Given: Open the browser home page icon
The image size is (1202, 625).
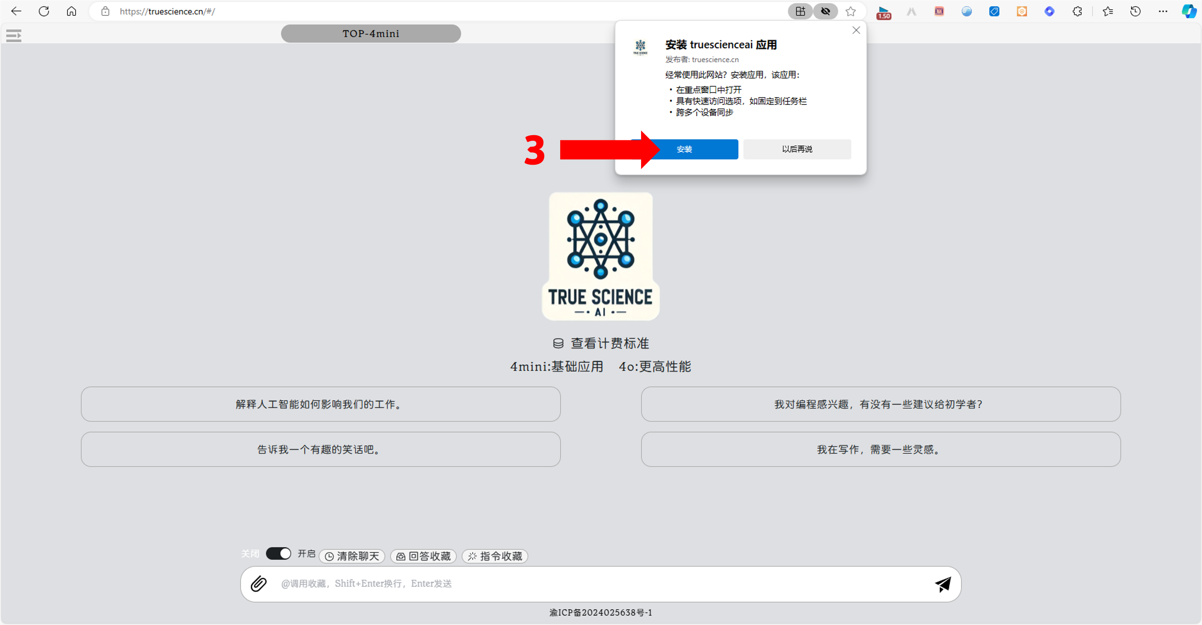Looking at the screenshot, I should [x=71, y=11].
